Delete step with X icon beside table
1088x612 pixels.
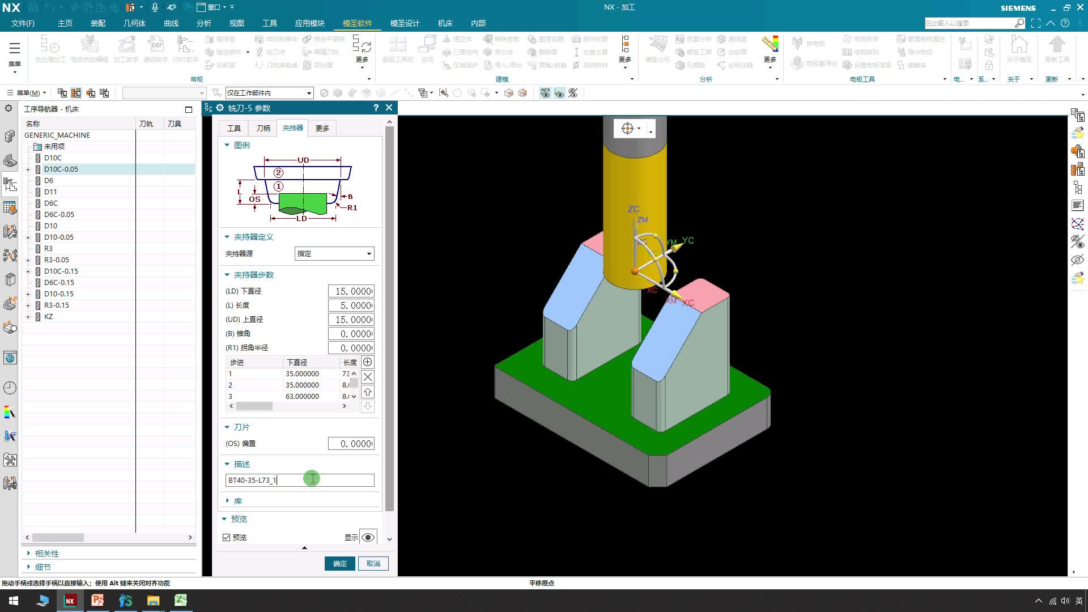click(x=367, y=377)
